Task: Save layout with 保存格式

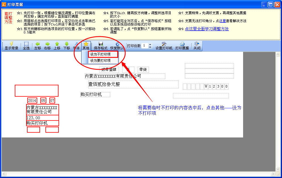Action: [x=101, y=46]
